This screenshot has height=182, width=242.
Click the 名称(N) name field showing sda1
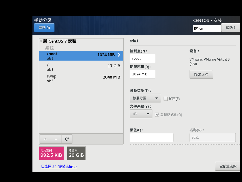click(x=212, y=138)
